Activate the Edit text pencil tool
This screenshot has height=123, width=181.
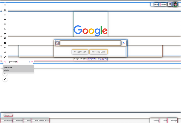click(x=5, y=57)
